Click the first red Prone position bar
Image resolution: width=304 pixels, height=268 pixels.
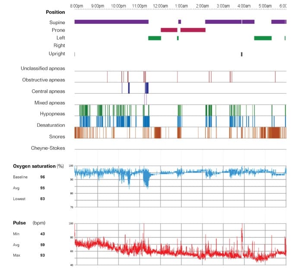169,30
